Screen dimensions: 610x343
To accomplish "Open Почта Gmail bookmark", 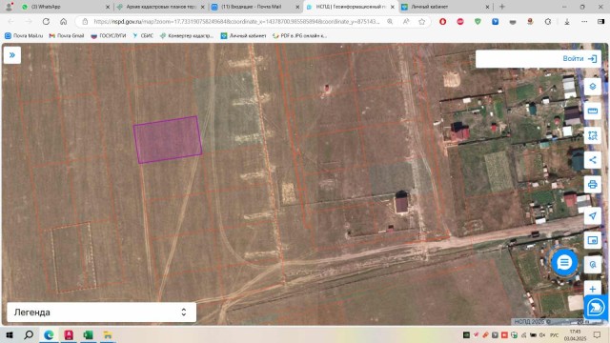I will coord(67,36).
